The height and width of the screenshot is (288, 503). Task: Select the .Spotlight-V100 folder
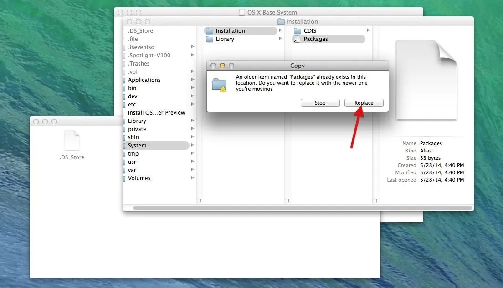click(x=149, y=56)
